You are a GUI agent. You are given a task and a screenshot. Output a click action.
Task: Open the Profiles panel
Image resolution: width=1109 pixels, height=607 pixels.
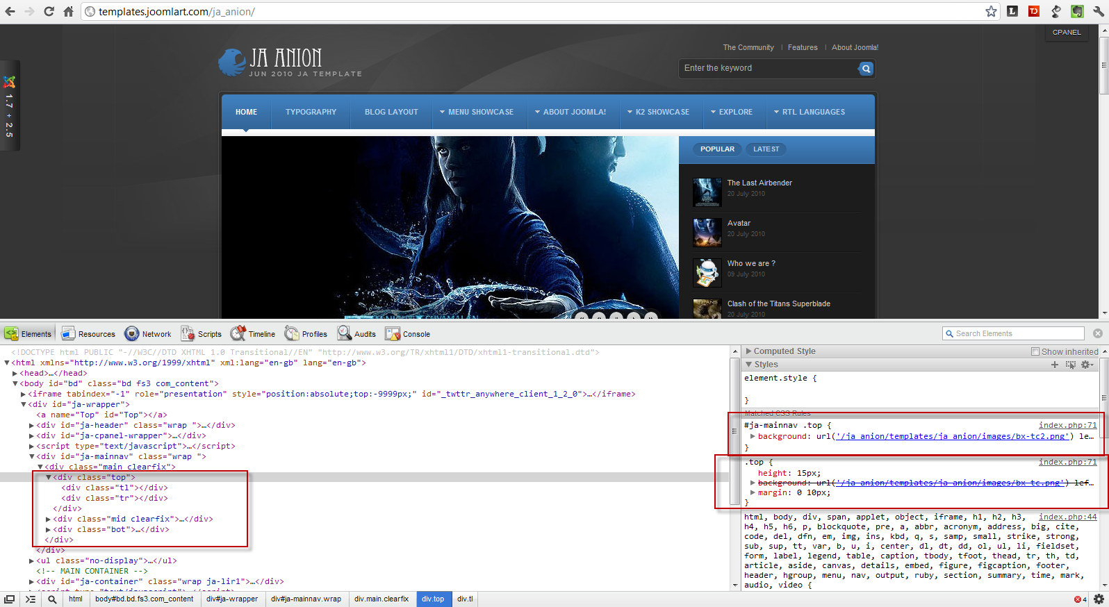click(x=306, y=334)
